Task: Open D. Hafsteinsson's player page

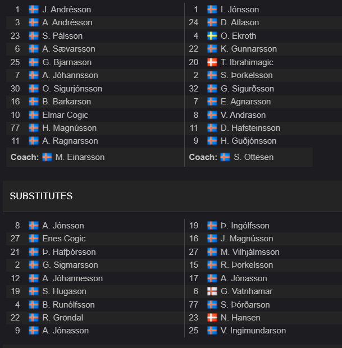Action: point(250,128)
